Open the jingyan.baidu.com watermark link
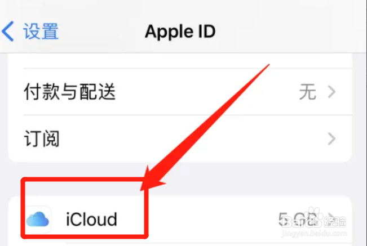 tap(314, 234)
